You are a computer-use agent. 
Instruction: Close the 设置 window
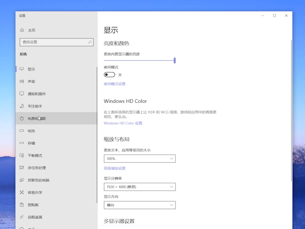[286, 16]
